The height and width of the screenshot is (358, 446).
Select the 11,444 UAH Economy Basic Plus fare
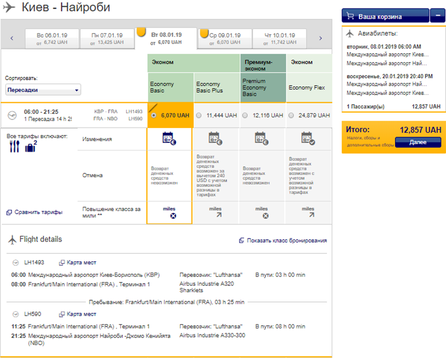point(199,116)
